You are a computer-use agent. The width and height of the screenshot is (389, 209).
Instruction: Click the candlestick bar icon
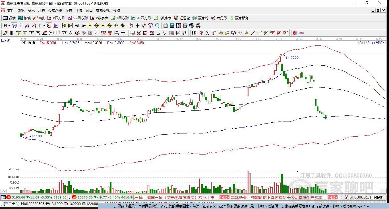[40, 26]
